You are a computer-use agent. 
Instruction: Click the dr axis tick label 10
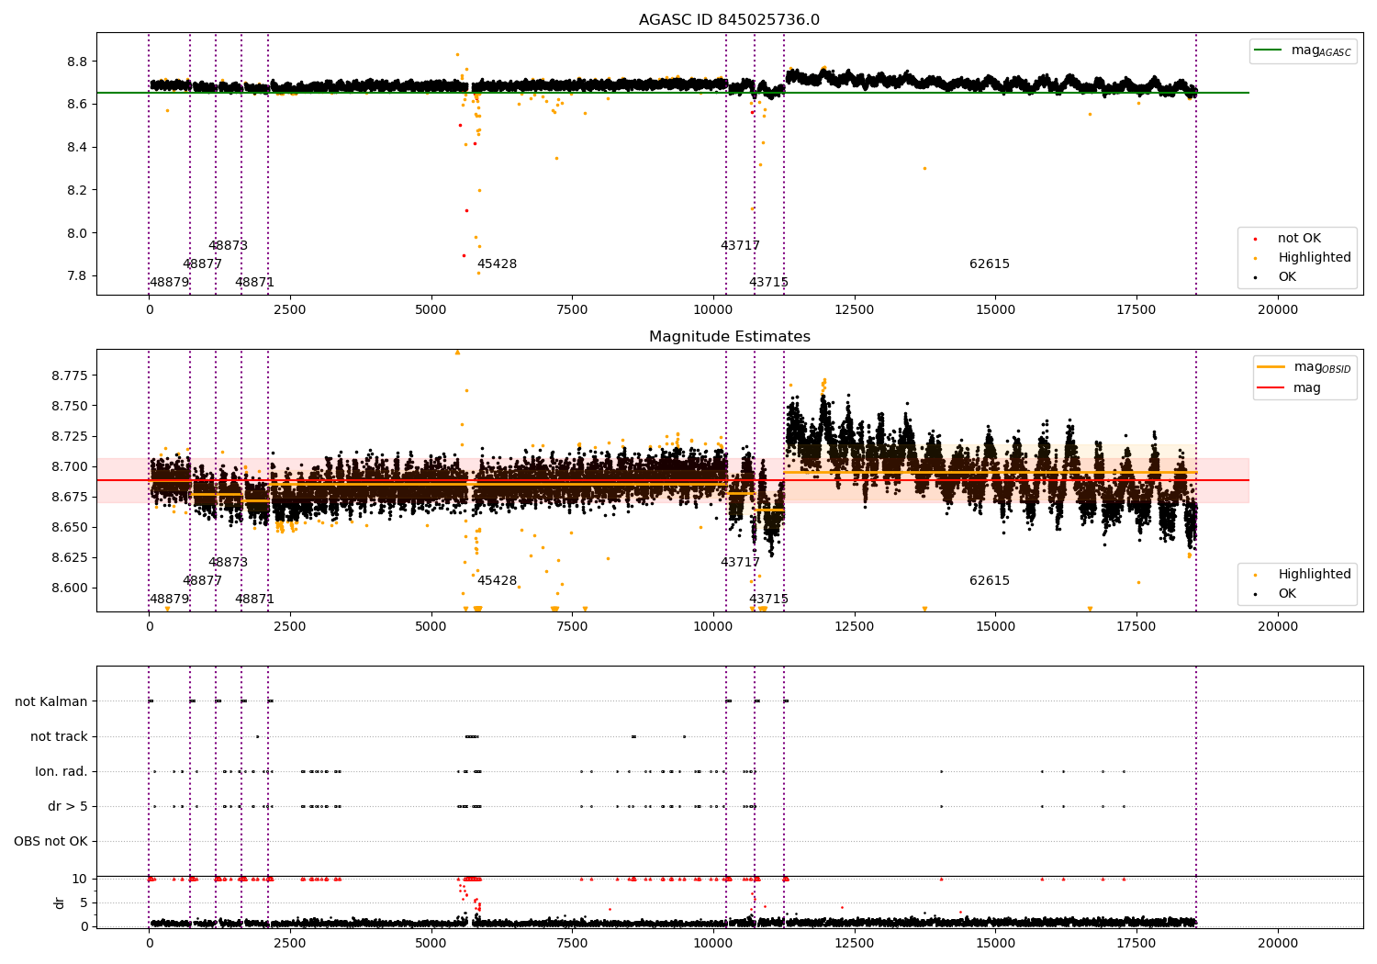tap(80, 879)
